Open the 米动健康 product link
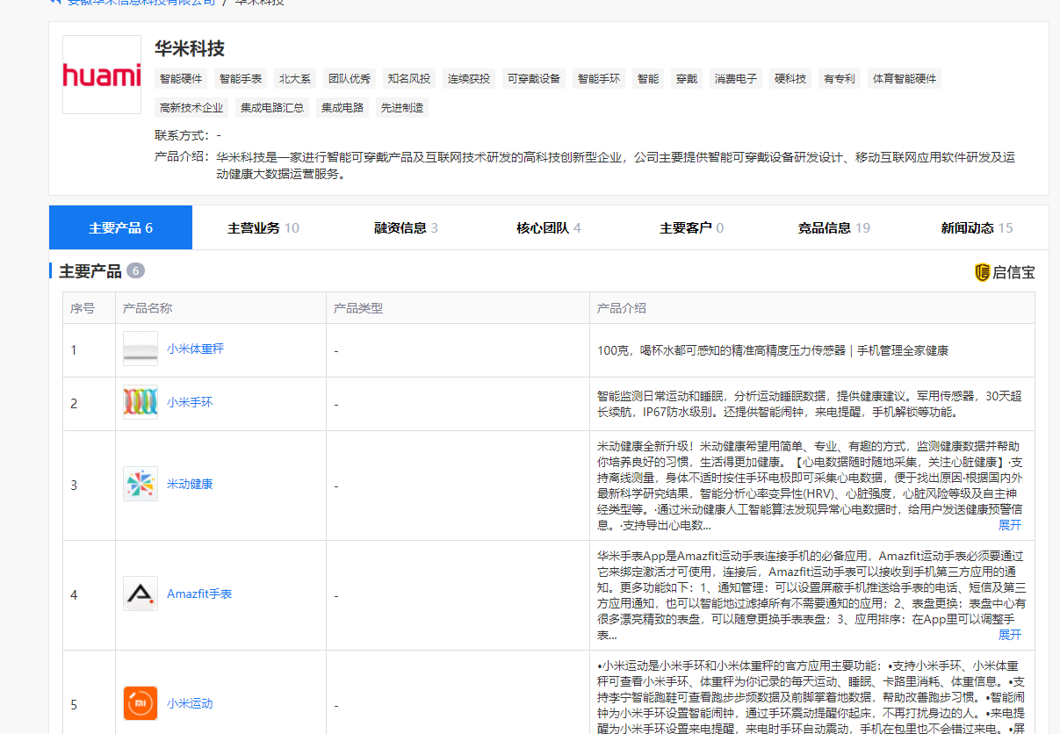The image size is (1060, 734). pos(190,484)
